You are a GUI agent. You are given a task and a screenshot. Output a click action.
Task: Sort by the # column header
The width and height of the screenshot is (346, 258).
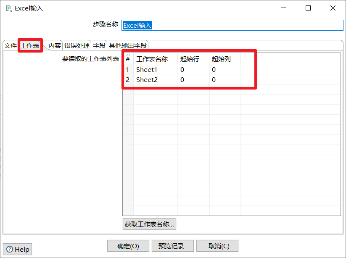pos(128,59)
